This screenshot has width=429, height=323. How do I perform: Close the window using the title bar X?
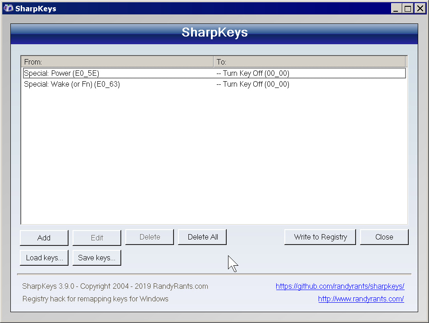(419, 8)
